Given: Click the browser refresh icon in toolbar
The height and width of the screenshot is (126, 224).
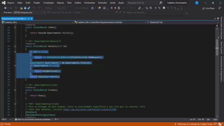Looking at the screenshot, I should tap(92, 8).
